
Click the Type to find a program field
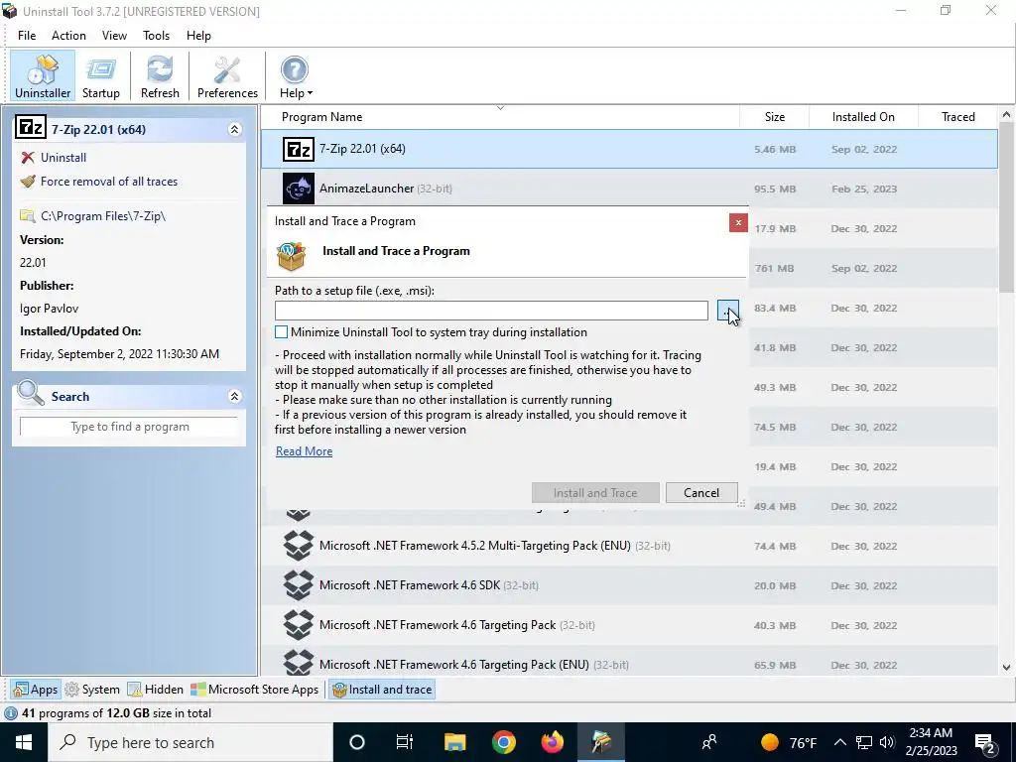[x=130, y=427]
